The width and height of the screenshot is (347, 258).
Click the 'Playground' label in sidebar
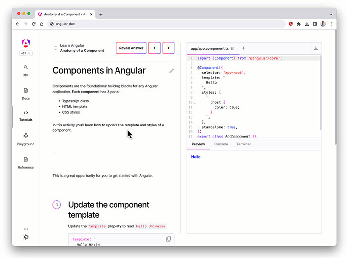(26, 144)
